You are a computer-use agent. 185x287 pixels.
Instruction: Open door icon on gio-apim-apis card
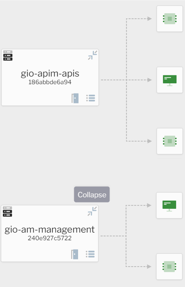click(x=75, y=98)
